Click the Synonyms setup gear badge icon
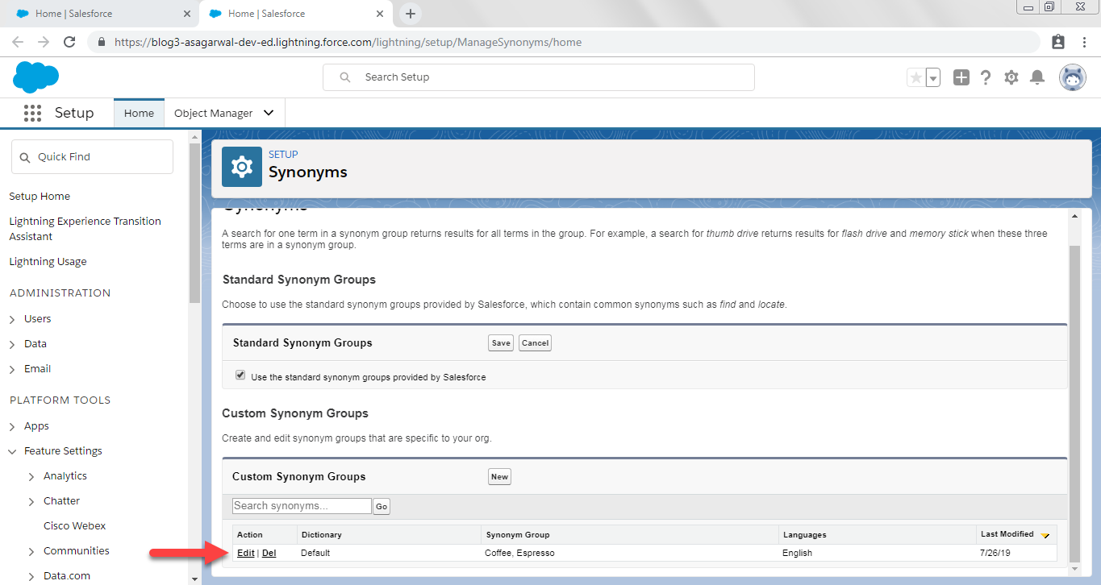 [241, 167]
